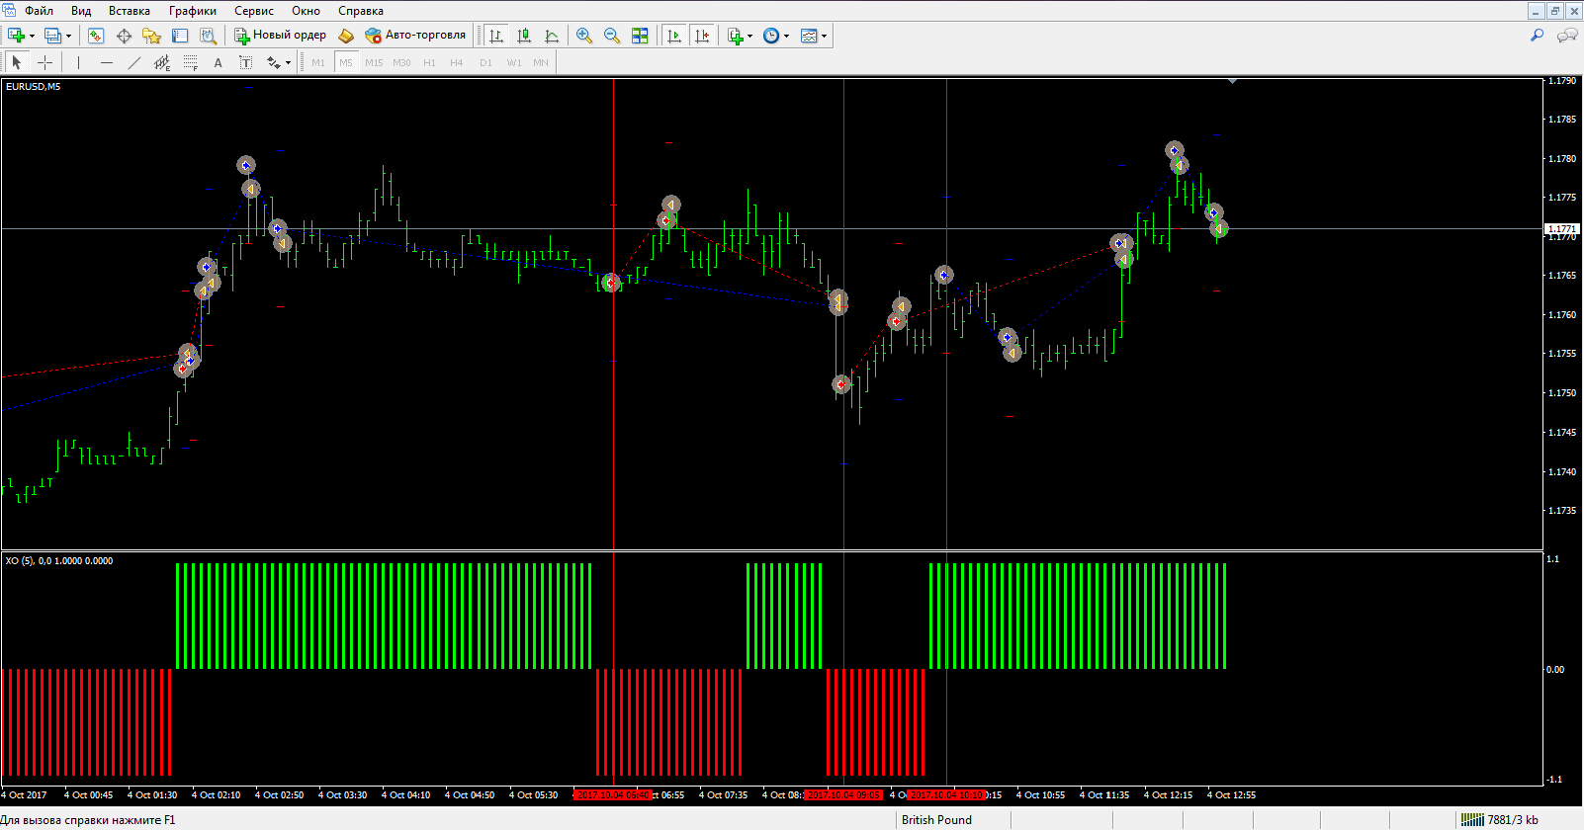This screenshot has height=830, width=1584.
Task: Open the indicators list icon
Action: coord(736,36)
